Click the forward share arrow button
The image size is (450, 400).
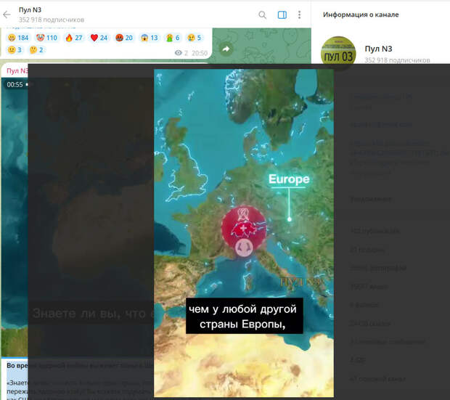[x=226, y=49]
